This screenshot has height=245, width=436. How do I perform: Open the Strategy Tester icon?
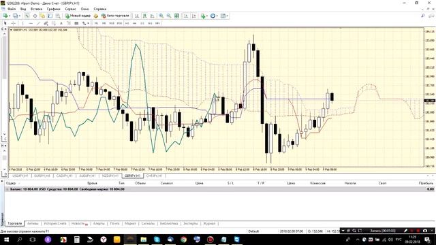pos(57,16)
